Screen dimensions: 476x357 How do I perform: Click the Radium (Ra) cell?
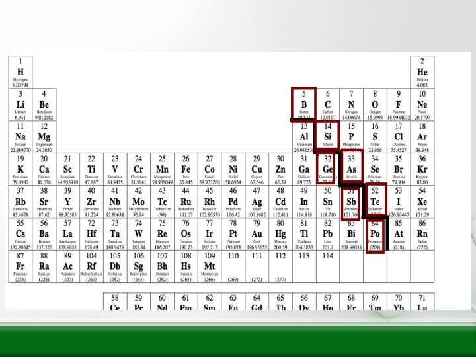[44, 266]
